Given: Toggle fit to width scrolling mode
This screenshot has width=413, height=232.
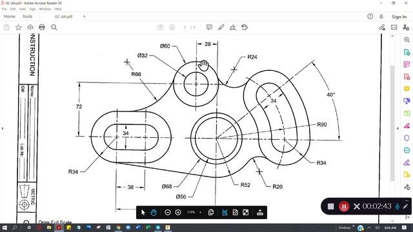Looking at the screenshot, I should point(225,212).
